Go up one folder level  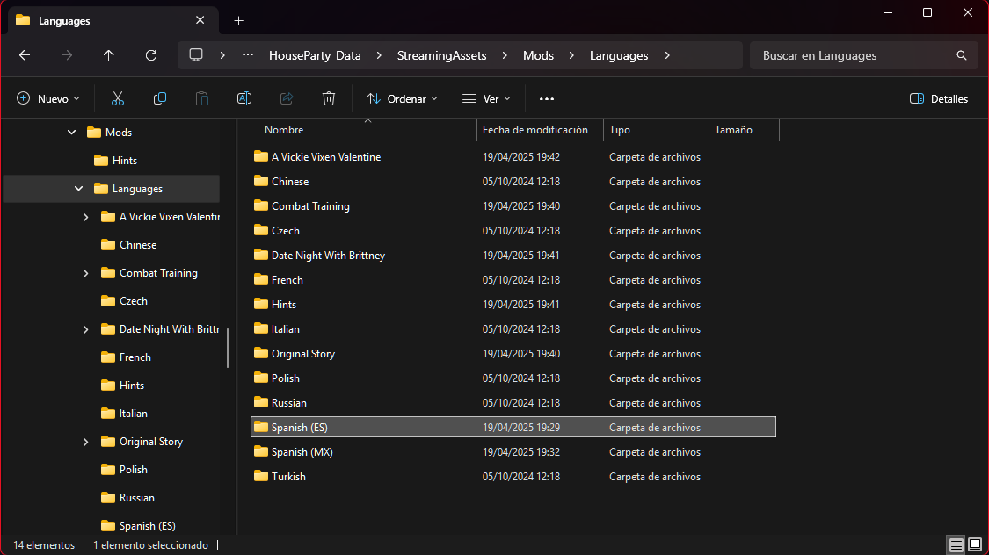pos(109,55)
